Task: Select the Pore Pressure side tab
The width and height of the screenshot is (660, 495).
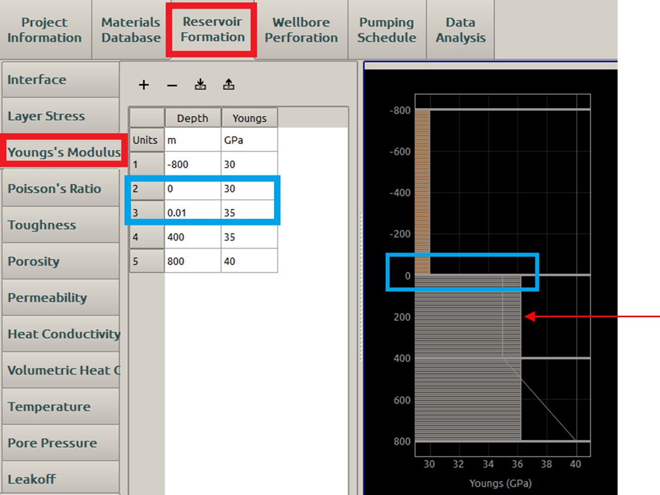Action: point(61,443)
